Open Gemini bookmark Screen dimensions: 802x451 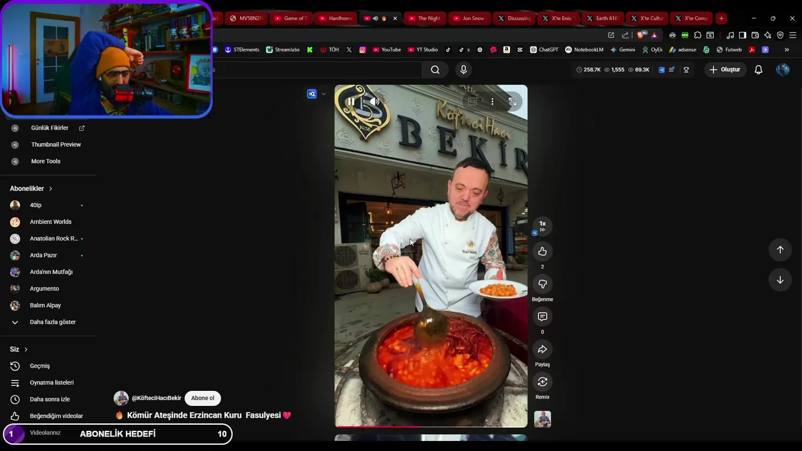[x=622, y=49]
